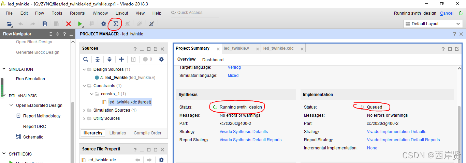Open the File menu

click(x=9, y=13)
